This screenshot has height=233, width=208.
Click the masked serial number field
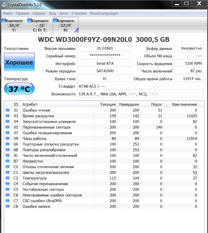tap(105, 56)
